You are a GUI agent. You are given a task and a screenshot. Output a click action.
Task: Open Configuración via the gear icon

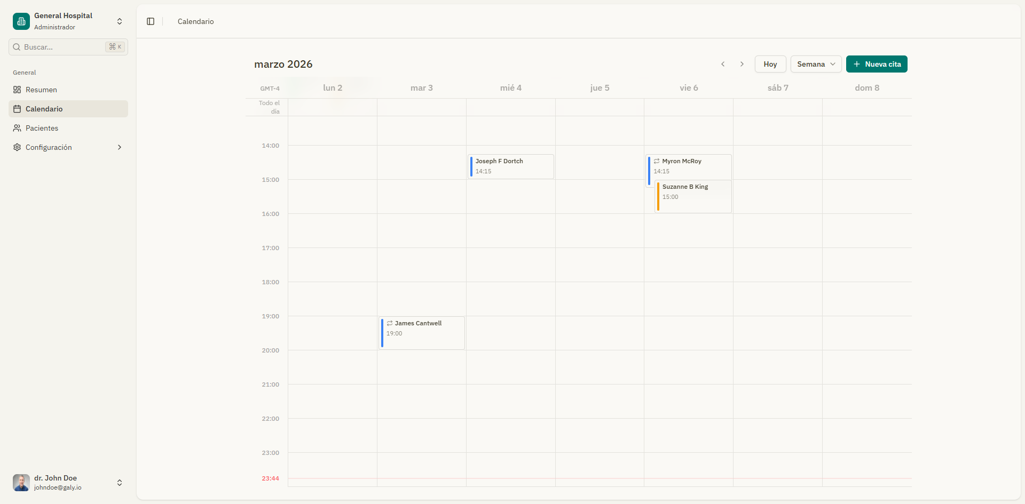[17, 147]
